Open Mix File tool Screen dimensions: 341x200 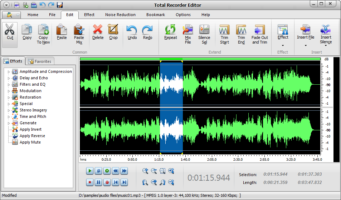(x=188, y=34)
